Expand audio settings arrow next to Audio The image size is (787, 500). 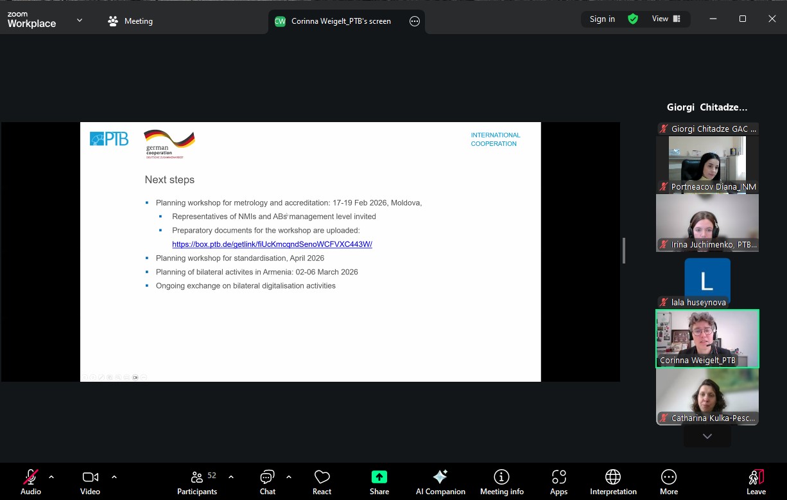pos(51,477)
